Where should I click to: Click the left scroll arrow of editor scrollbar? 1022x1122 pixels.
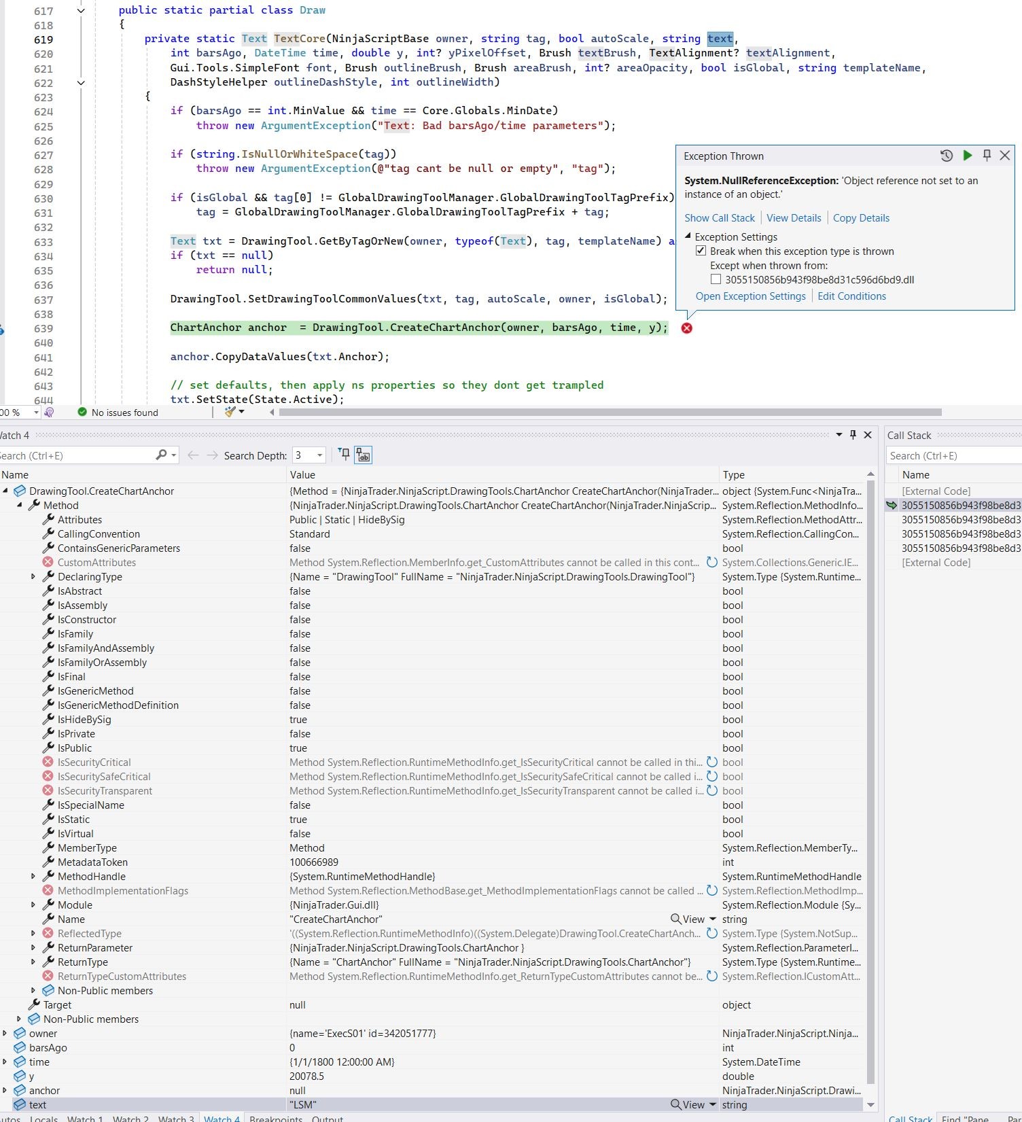pyautogui.click(x=272, y=412)
